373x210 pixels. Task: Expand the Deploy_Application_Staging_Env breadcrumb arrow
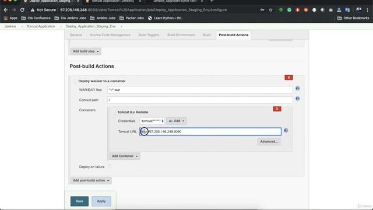pyautogui.click(x=122, y=26)
